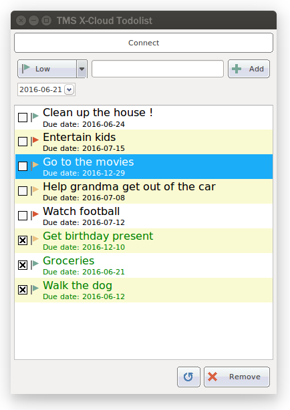Screen dimensions: 290x410
Task: Click the green flag beside Clean up the house
Action: pos(35,117)
